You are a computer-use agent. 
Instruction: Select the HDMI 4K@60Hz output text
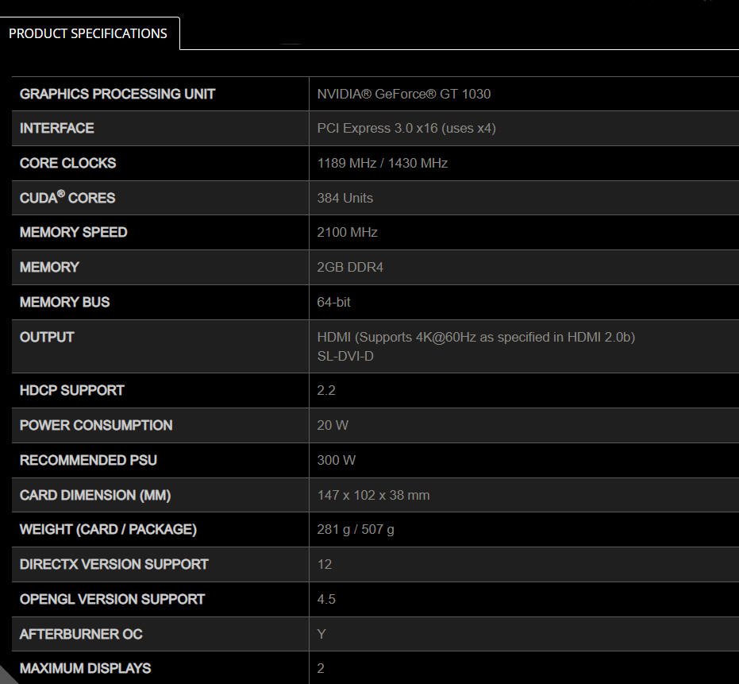(x=476, y=338)
